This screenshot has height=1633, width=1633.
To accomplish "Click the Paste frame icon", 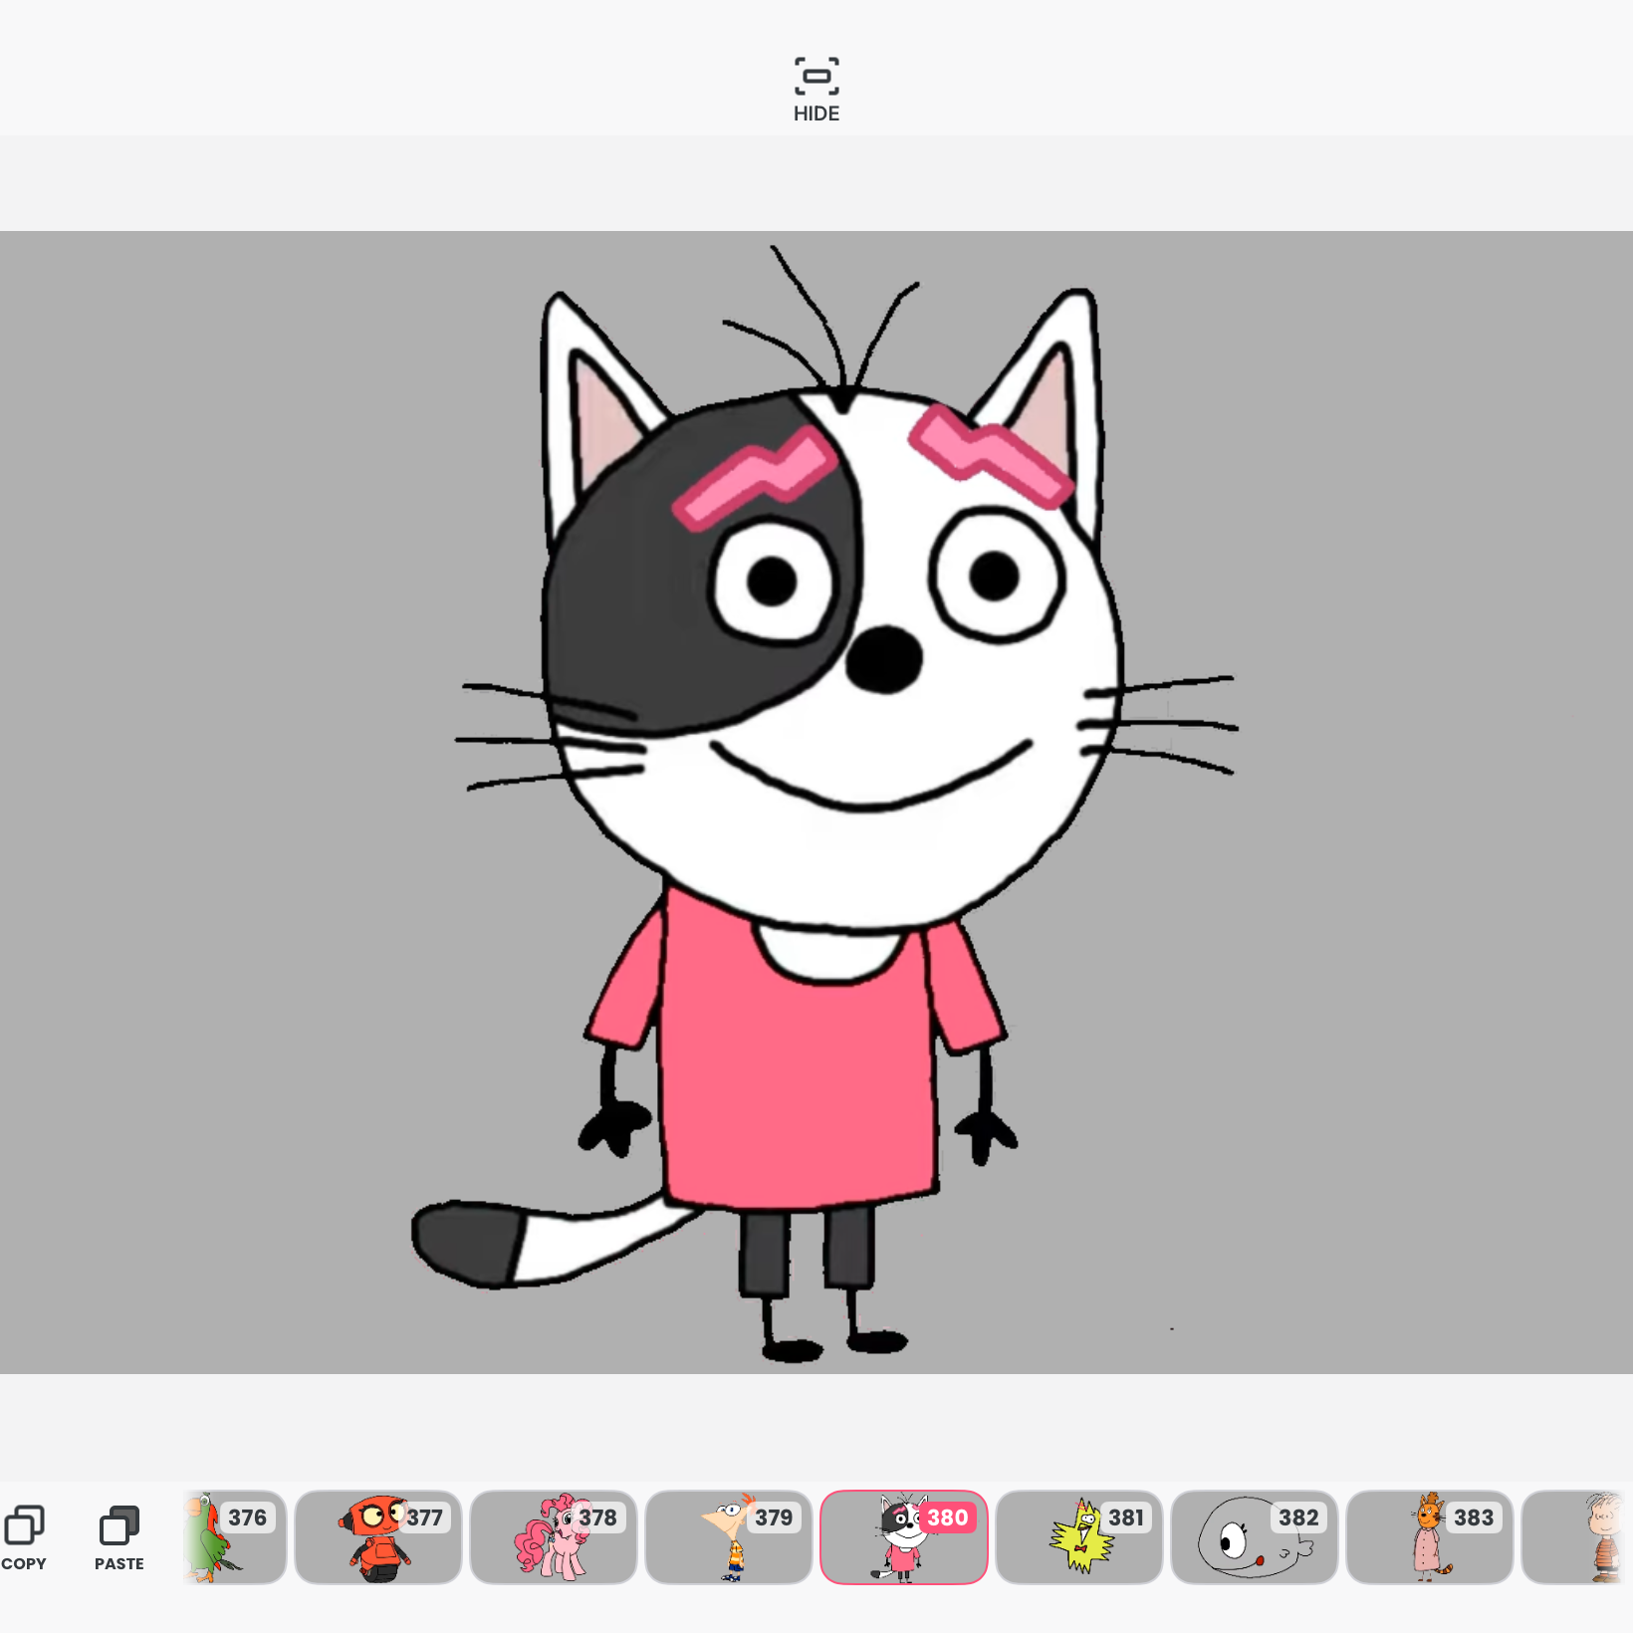I will coord(119,1525).
